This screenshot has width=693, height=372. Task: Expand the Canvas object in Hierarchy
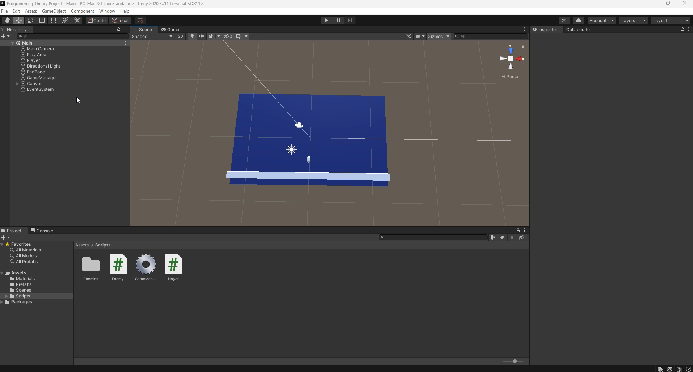tap(18, 84)
